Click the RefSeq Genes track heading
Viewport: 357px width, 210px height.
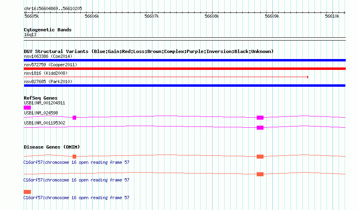[x=41, y=98]
